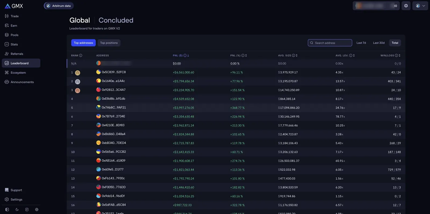Click the rank 3 bronze medal icon

click(x=77, y=90)
